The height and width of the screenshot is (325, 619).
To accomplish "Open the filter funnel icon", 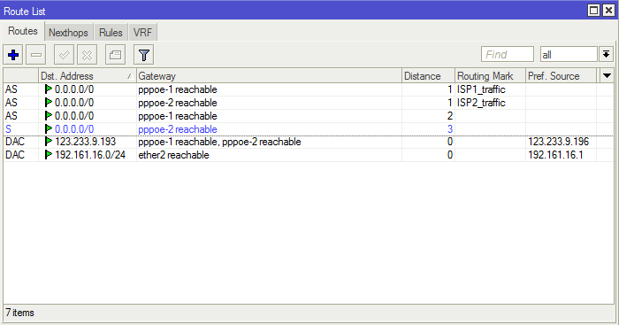I will [x=143, y=55].
